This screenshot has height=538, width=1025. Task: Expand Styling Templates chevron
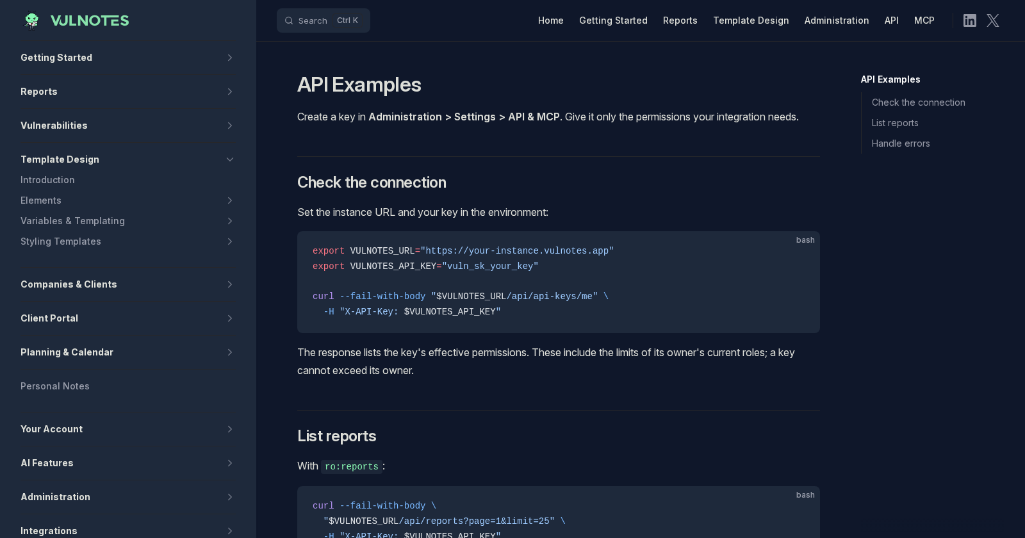point(230,241)
